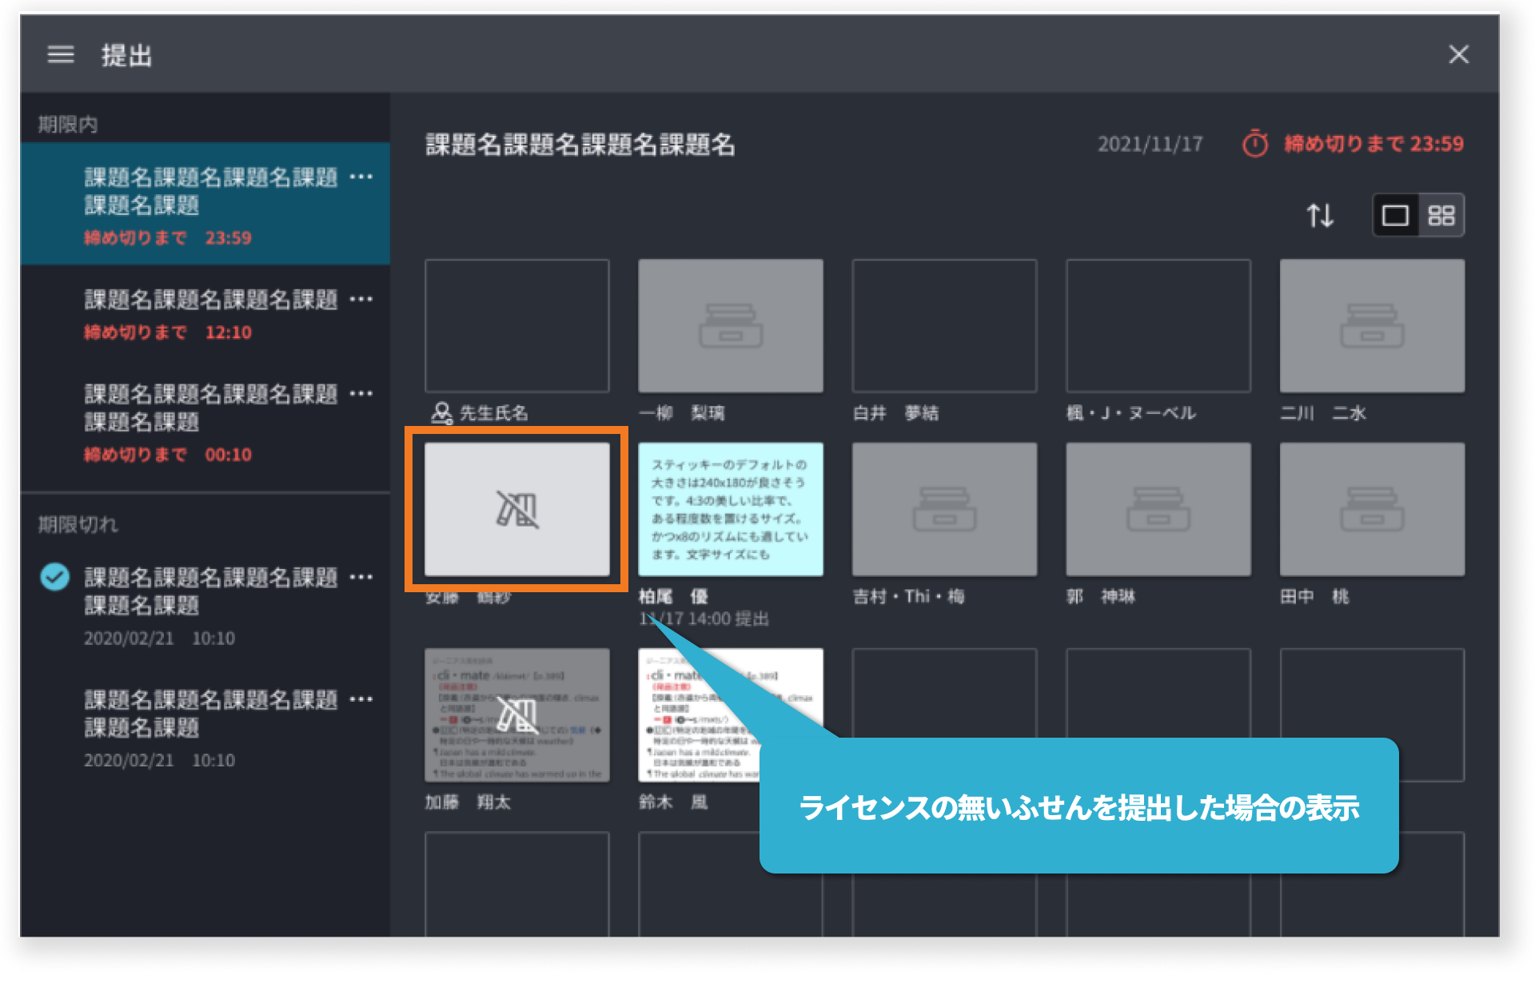The height and width of the screenshot is (983, 1535).
Task: Open 楓・J・ヌーベル submission thumbnail
Action: (1158, 325)
